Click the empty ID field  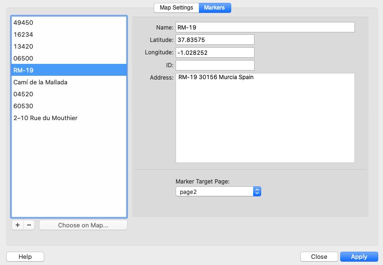(215, 65)
